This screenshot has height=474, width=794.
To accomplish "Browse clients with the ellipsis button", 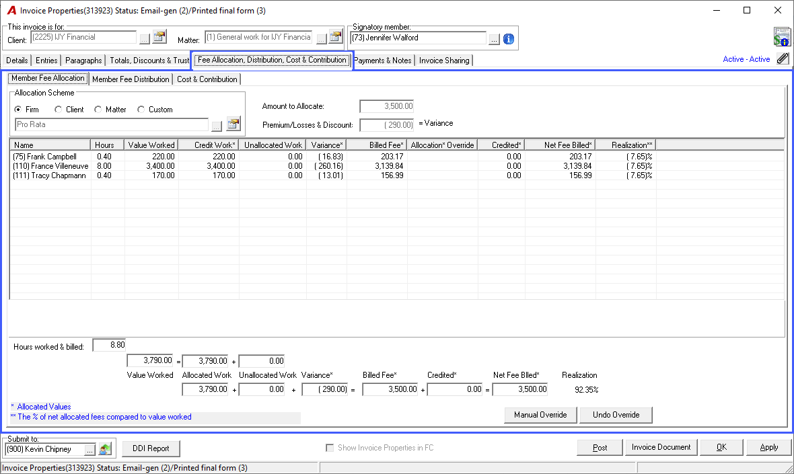I will coord(144,38).
